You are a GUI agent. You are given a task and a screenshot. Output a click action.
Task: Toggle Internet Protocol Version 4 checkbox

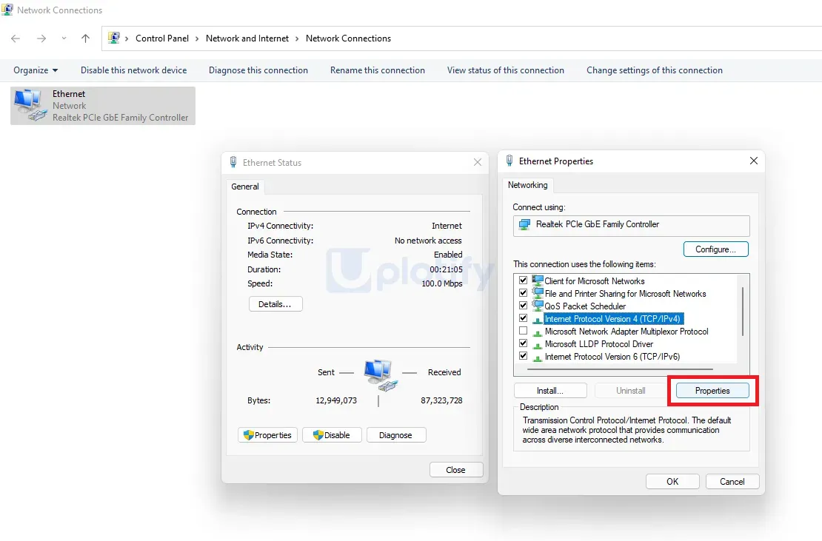pos(523,318)
